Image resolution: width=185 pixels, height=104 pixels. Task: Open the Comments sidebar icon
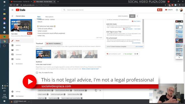[x=12, y=55]
